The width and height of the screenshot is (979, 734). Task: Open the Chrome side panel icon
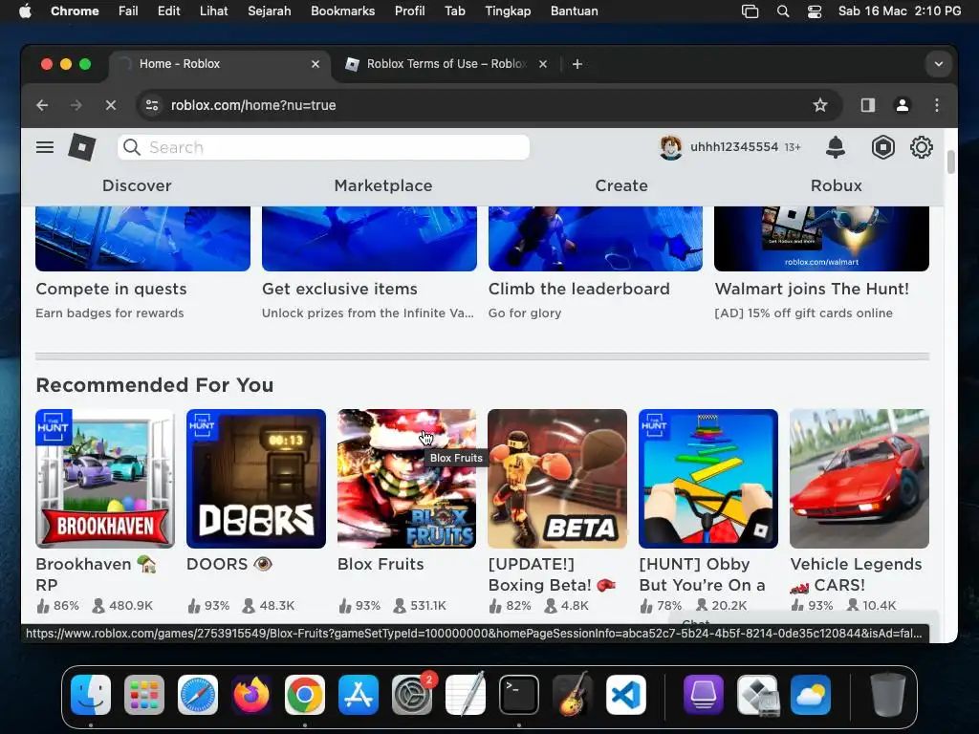pos(867,105)
